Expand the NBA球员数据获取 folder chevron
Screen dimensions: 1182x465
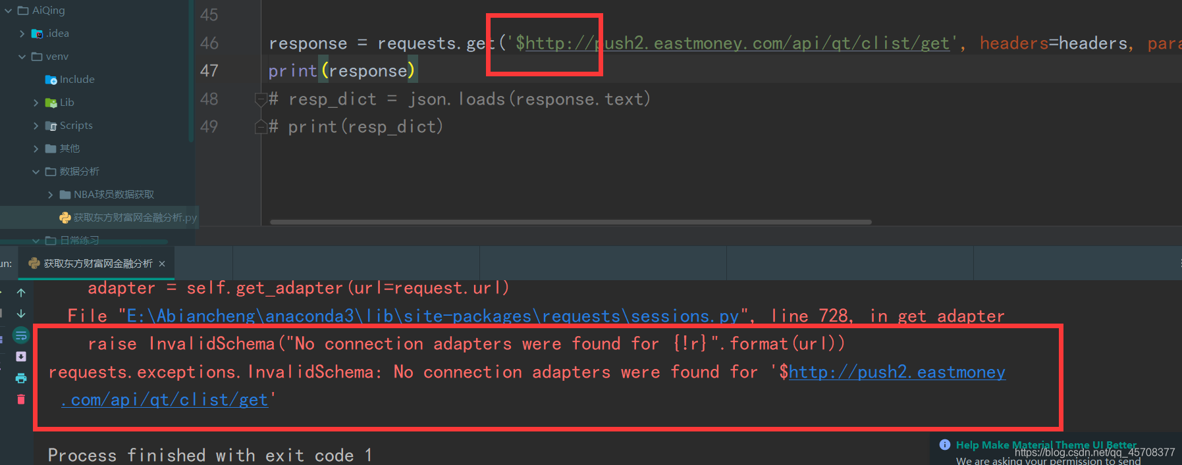[x=51, y=195]
